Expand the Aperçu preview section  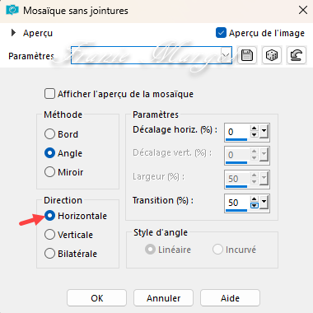point(13,33)
